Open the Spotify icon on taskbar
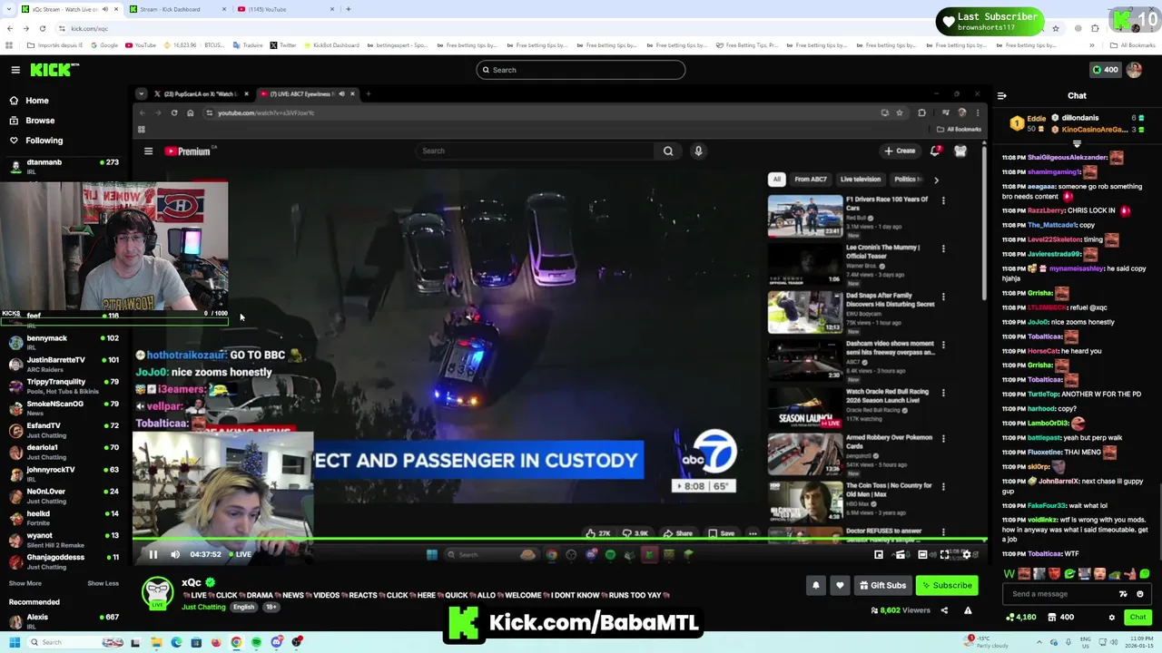Screen dimensions: 1162x653 pos(256,642)
